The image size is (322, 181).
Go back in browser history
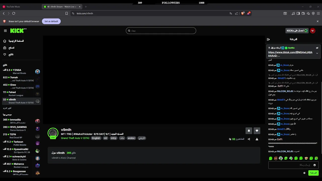(4, 13)
